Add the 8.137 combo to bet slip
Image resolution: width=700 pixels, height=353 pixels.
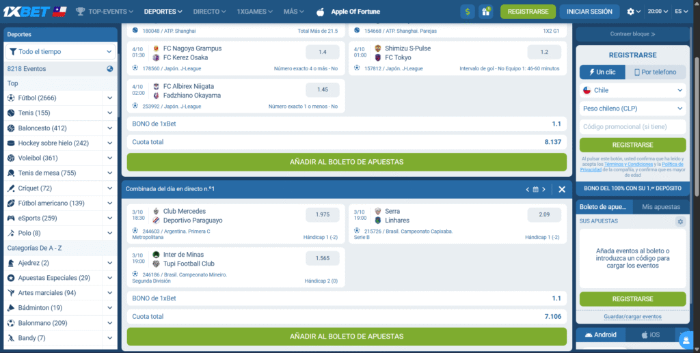347,162
